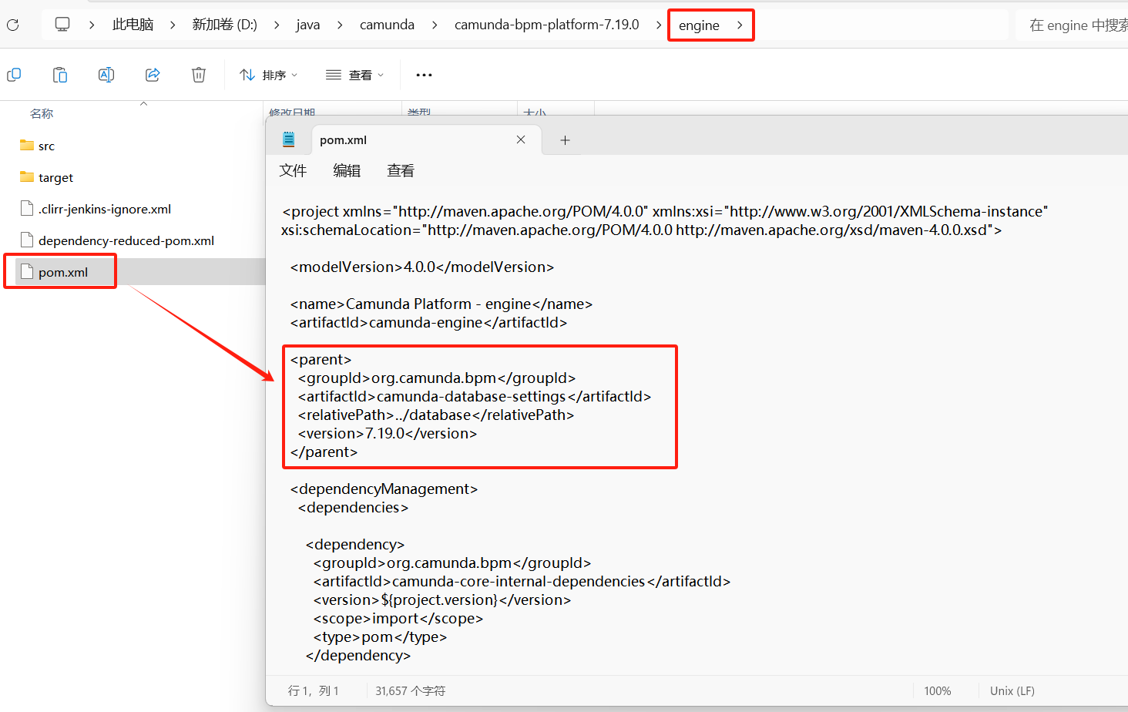
Task: Expand the chevron after 此电脑 in the breadcrumb
Action: click(x=173, y=25)
